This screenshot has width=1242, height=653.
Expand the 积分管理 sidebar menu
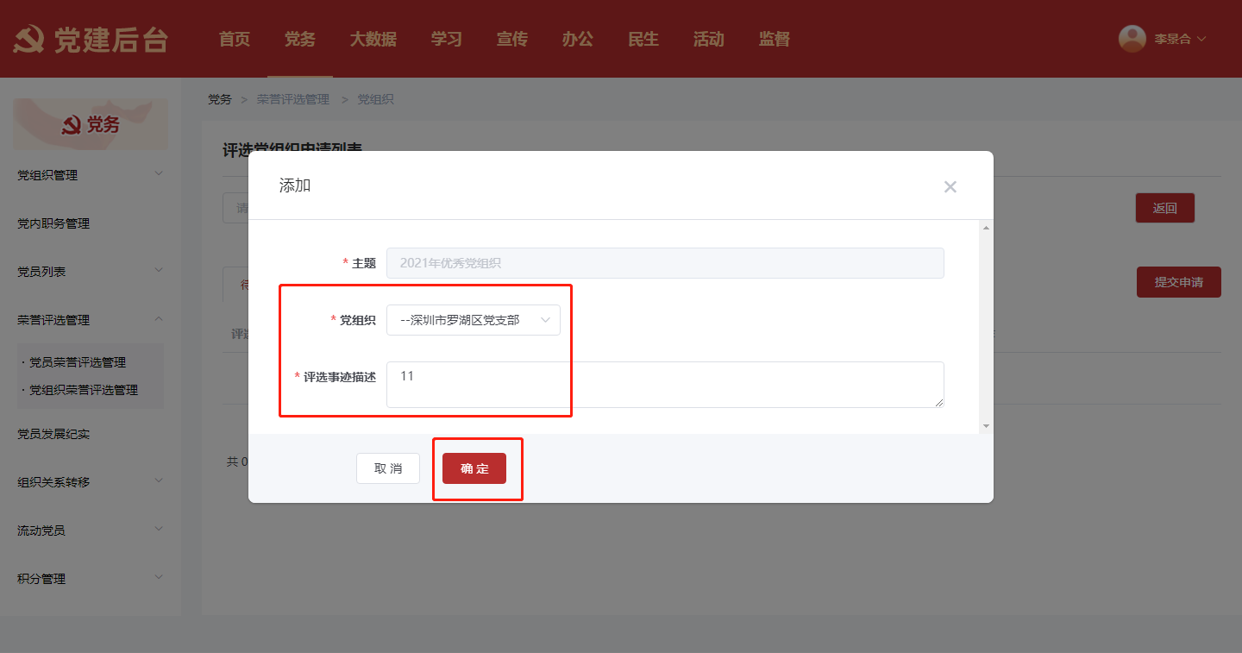click(90, 579)
